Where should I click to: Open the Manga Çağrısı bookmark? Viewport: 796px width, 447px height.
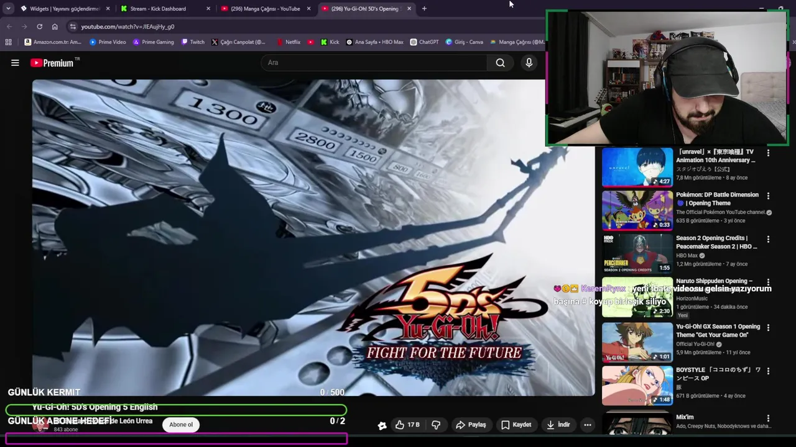pos(517,42)
